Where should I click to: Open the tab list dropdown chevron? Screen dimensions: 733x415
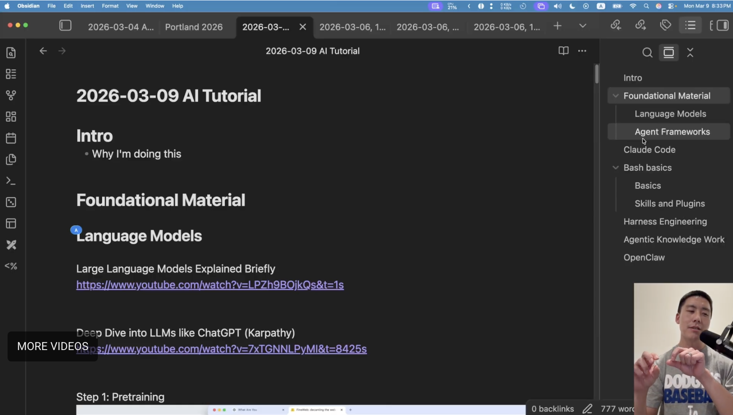tap(582, 26)
